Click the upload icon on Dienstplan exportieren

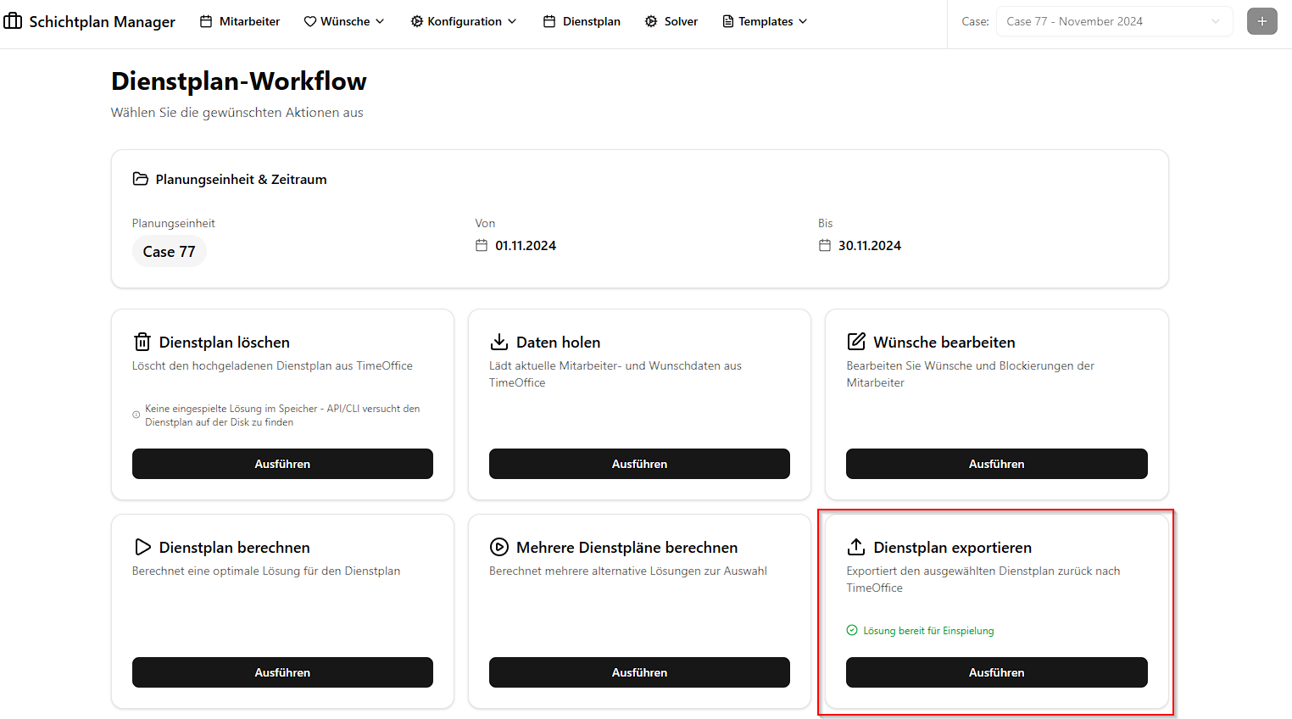[x=856, y=547]
